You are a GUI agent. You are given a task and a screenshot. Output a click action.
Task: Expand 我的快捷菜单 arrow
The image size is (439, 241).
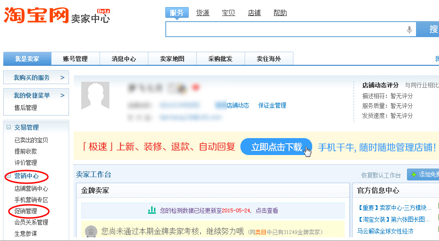(x=62, y=95)
